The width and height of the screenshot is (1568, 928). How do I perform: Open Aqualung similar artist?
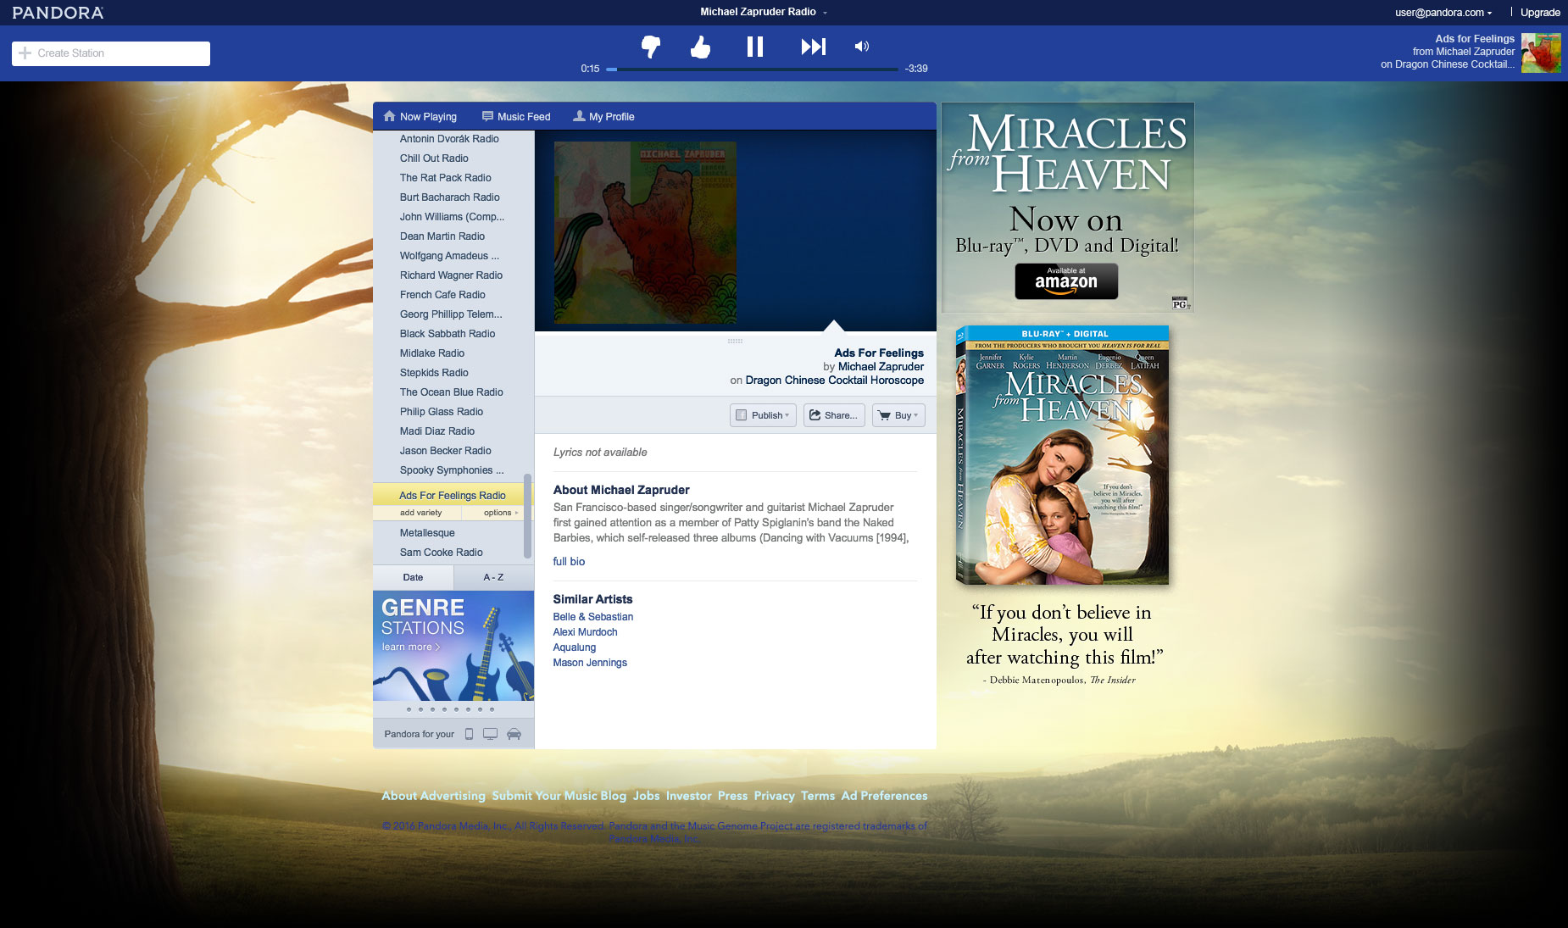pos(575,647)
